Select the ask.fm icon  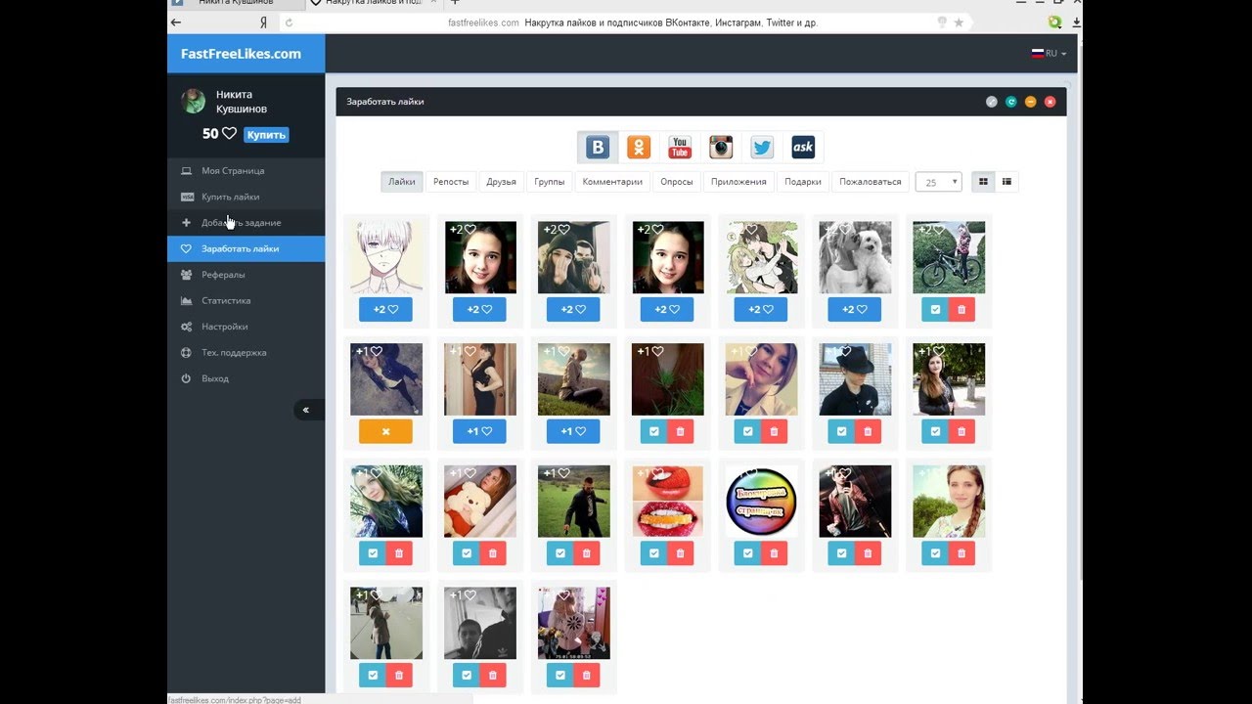tap(803, 148)
